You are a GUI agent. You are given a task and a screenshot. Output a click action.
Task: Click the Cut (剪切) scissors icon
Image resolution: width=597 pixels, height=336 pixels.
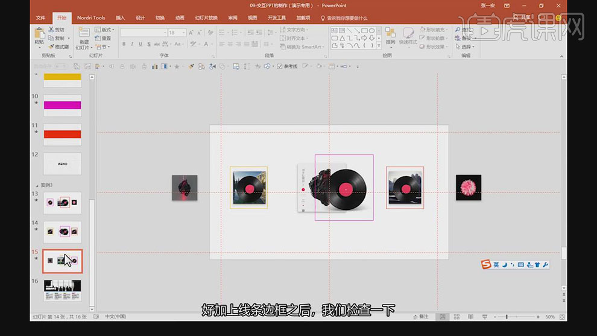tap(51, 30)
